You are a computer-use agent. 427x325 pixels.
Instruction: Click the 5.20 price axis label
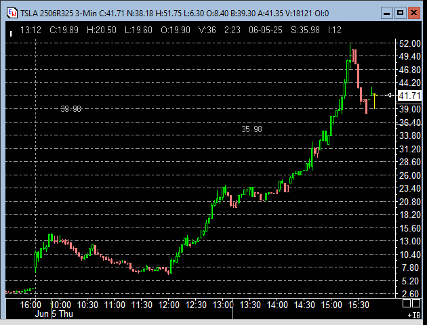[x=411, y=281]
